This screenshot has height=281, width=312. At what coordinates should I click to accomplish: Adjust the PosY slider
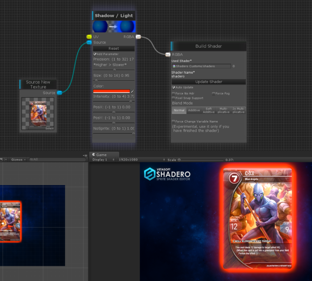(114, 123)
